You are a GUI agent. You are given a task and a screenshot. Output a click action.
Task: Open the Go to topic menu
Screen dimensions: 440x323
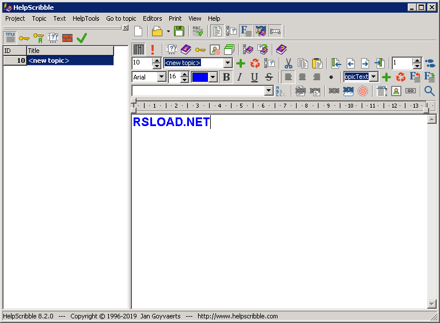pyautogui.click(x=121, y=18)
